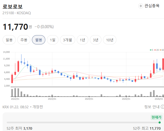Select the 월봉 monthly candle tab
The height and width of the screenshot is (131, 164).
39,40
